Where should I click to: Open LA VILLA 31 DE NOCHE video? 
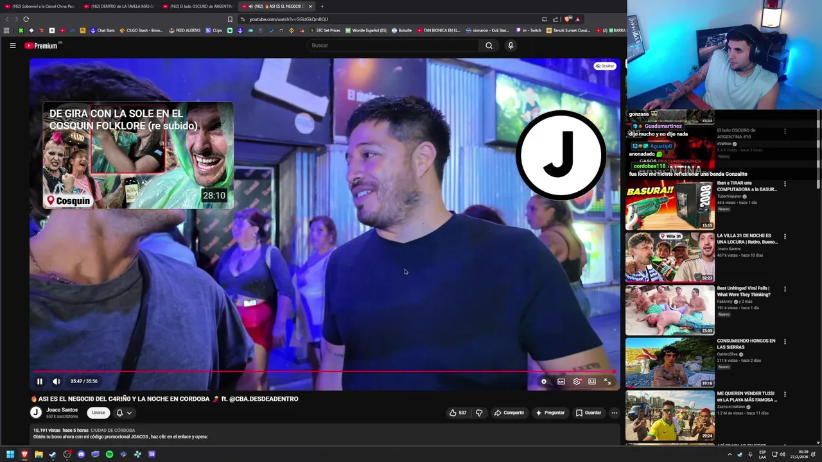pos(670,257)
